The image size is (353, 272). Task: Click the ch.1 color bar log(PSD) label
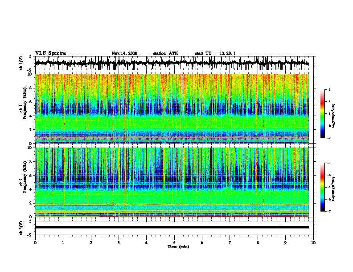tap(334, 116)
